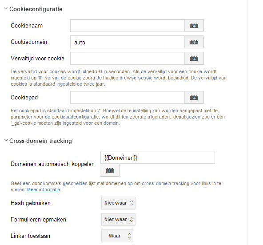Open the Hash gebruiken dropdown
This screenshot has width=263, height=245.
tap(118, 203)
